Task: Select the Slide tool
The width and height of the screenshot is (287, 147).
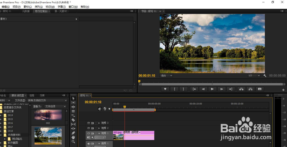Action: click(73, 129)
